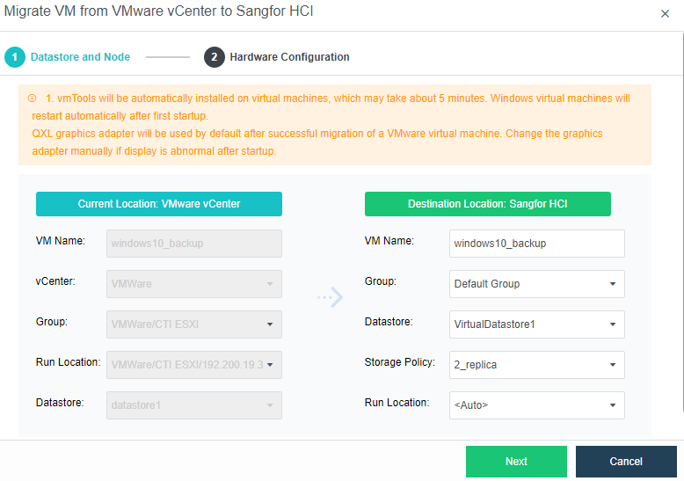
Task: Switch to Hardware Configuration step
Action: point(289,57)
